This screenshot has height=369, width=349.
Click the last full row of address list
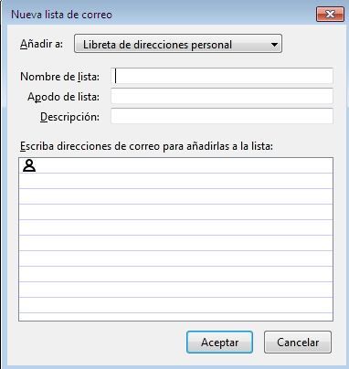click(x=175, y=305)
